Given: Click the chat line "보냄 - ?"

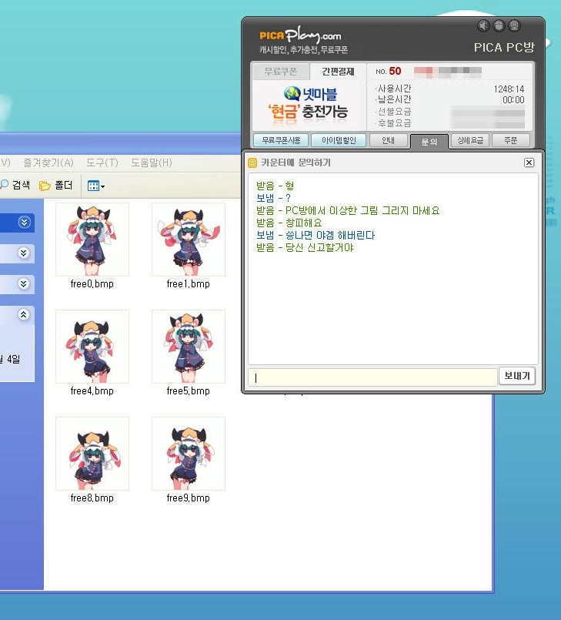Looking at the screenshot, I should [273, 198].
